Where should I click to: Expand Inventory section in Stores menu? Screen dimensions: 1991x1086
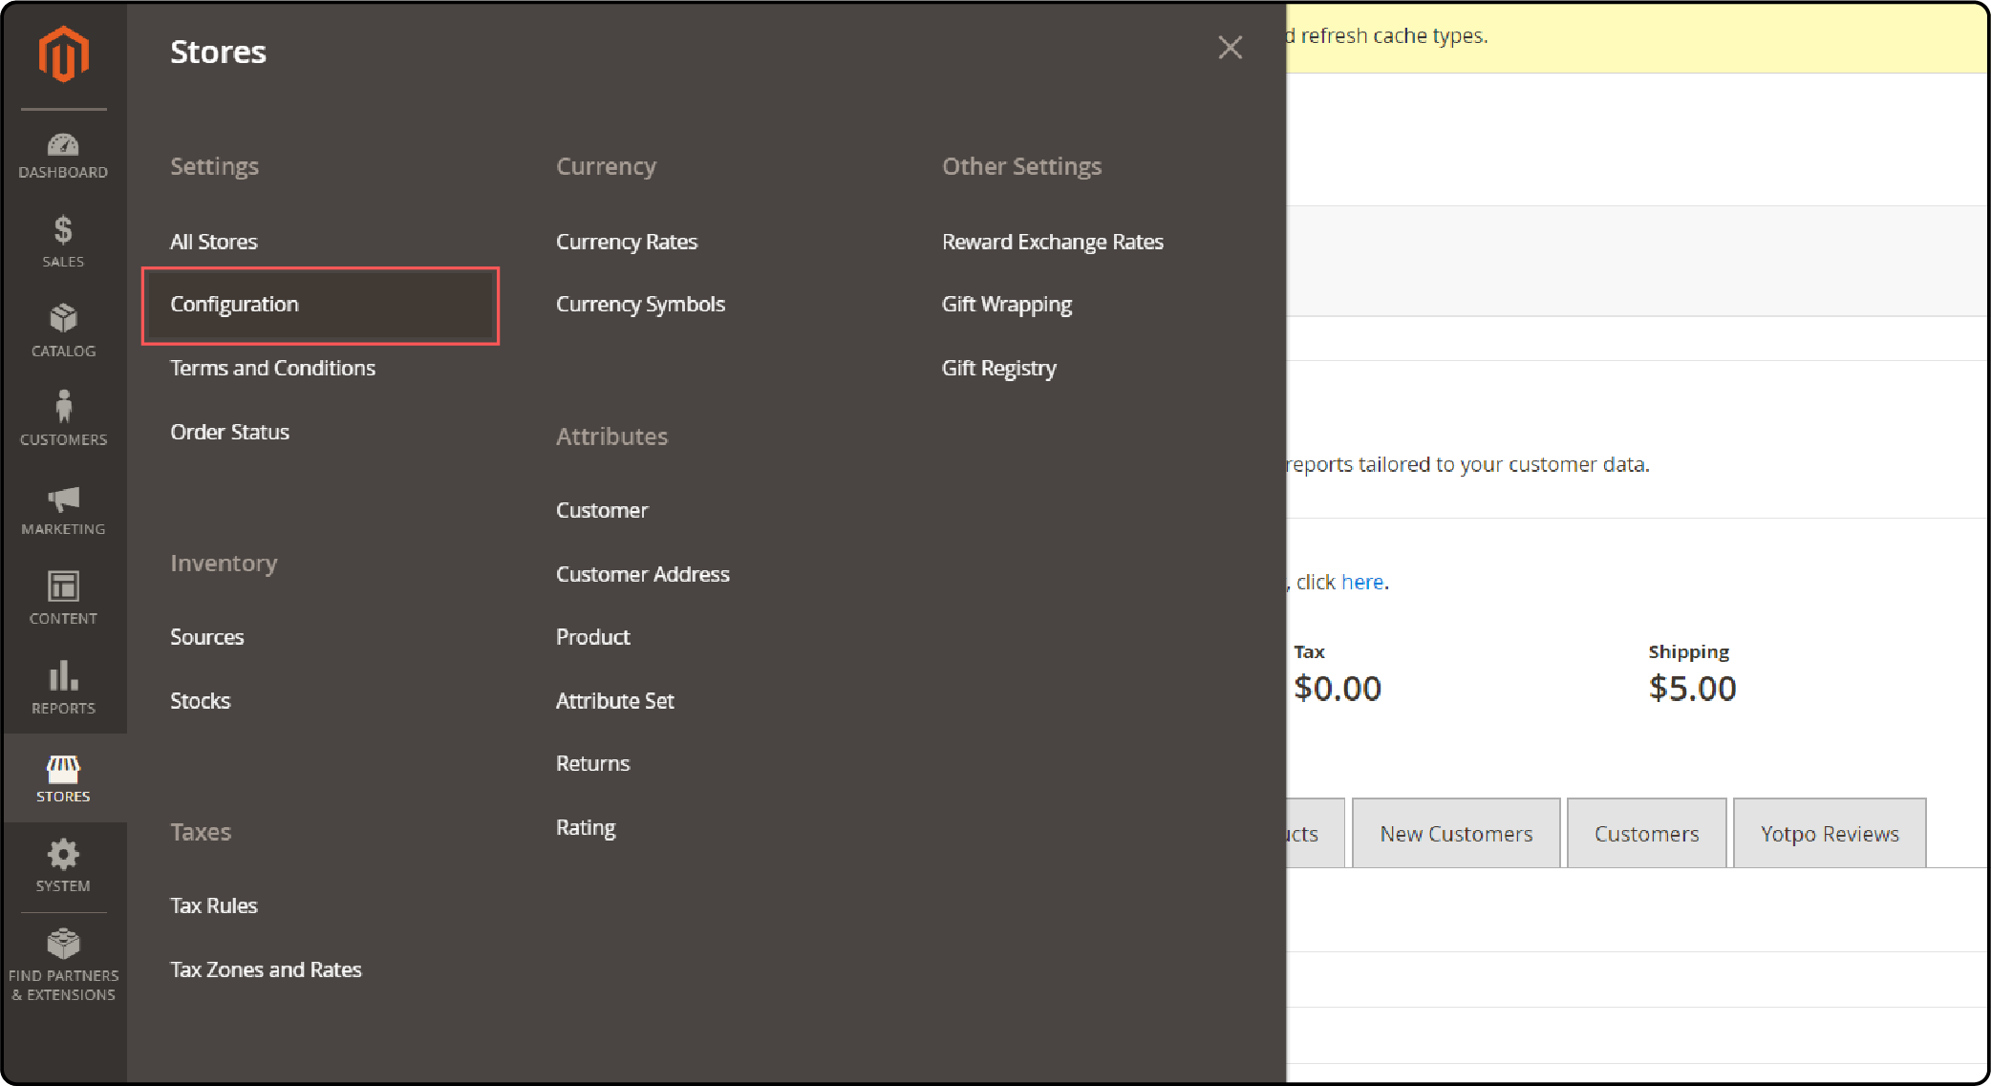pos(224,564)
